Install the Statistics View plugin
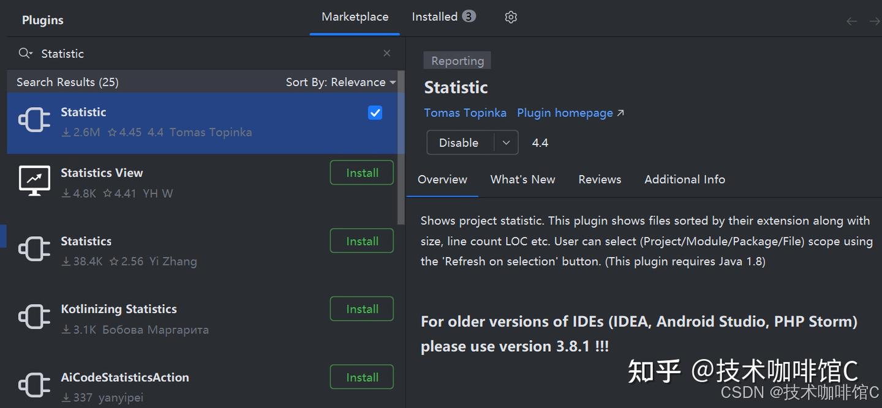882x408 pixels. (362, 172)
